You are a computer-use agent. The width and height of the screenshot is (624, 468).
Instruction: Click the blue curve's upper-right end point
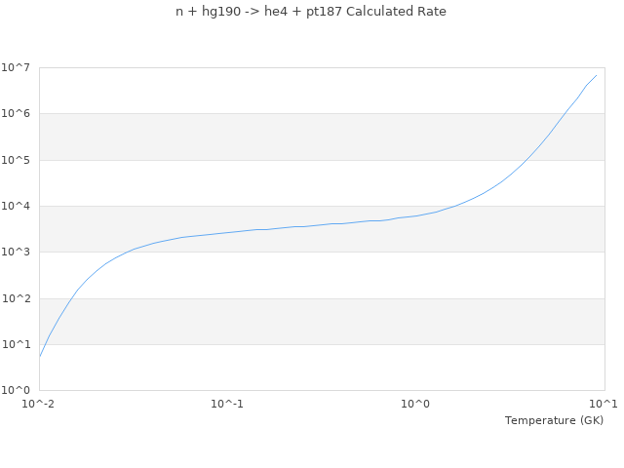[x=596, y=75]
